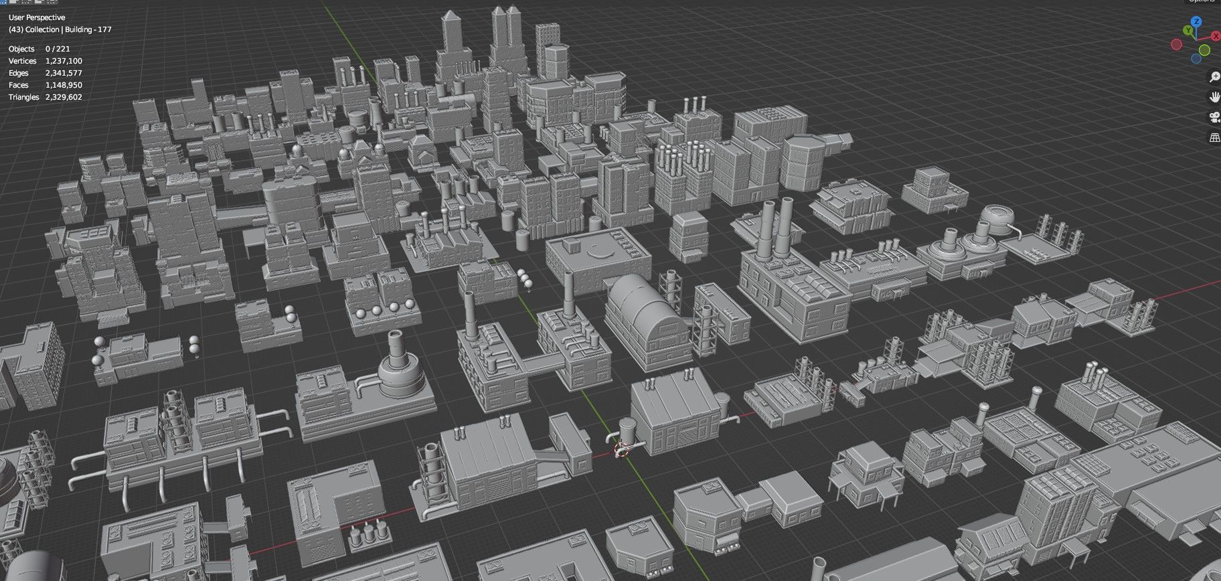
Task: Click the blue Z axis on the navigation gizmo
Action: point(1196,21)
